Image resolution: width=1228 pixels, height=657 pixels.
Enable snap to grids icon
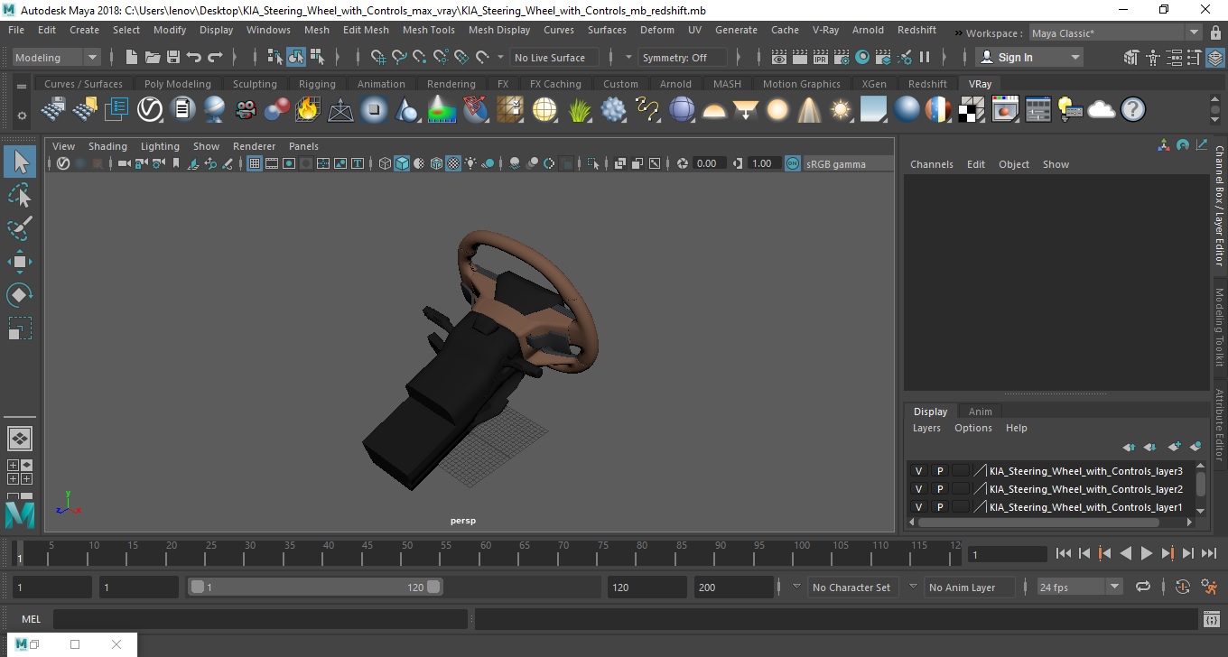378,57
